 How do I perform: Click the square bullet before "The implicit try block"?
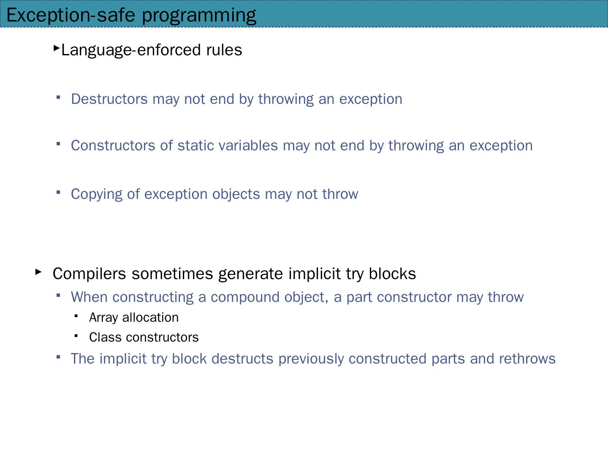58,357
